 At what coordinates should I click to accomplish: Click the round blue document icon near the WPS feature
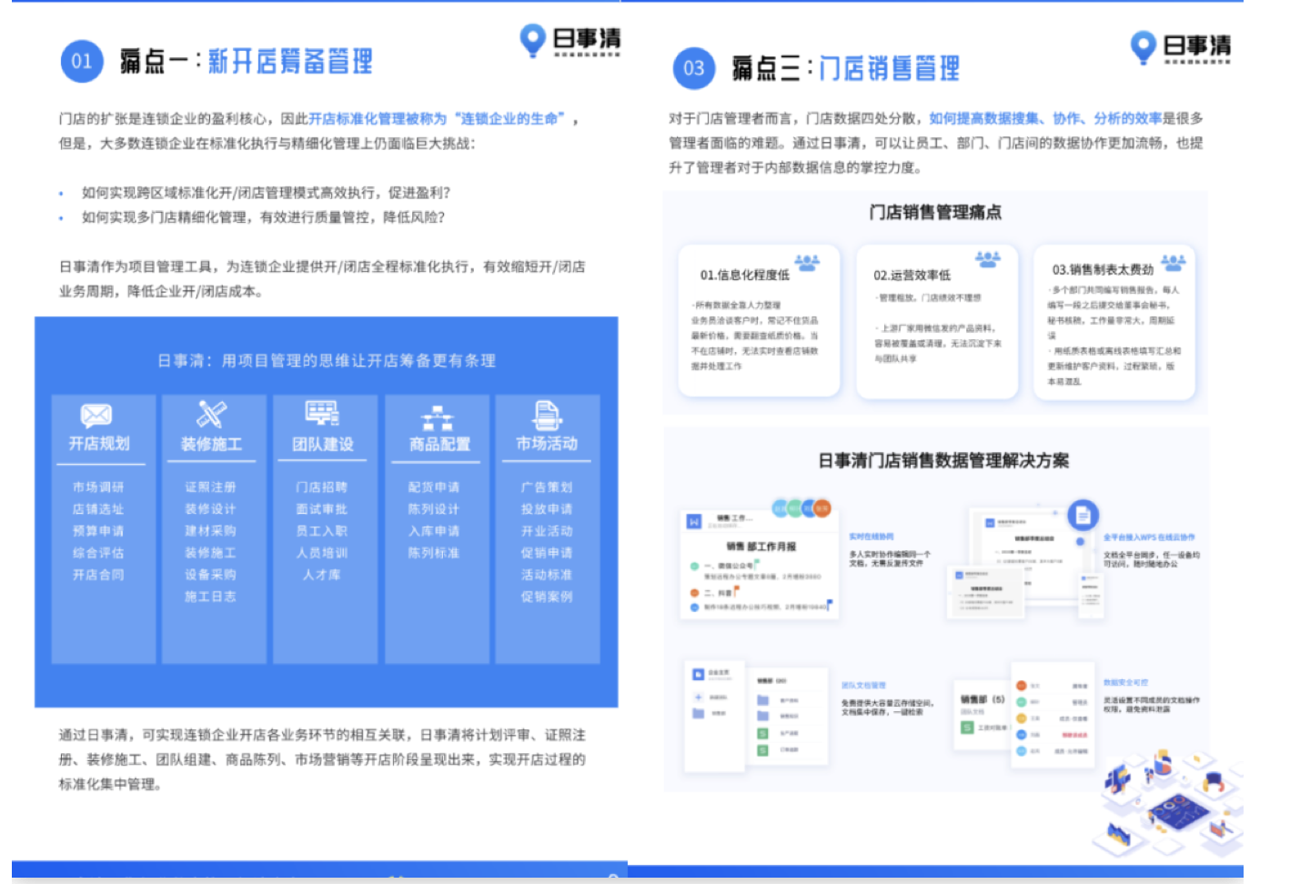point(1083,516)
